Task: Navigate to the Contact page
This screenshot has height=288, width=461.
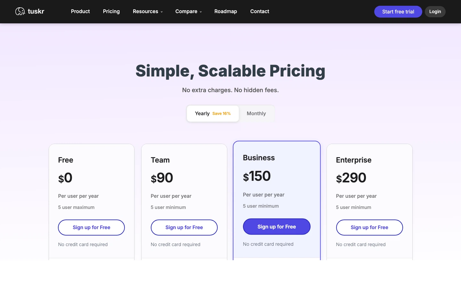Action: tap(260, 12)
